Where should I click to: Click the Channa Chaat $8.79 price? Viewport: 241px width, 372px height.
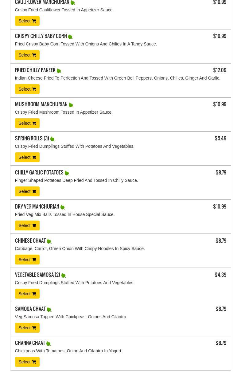click(x=221, y=343)
